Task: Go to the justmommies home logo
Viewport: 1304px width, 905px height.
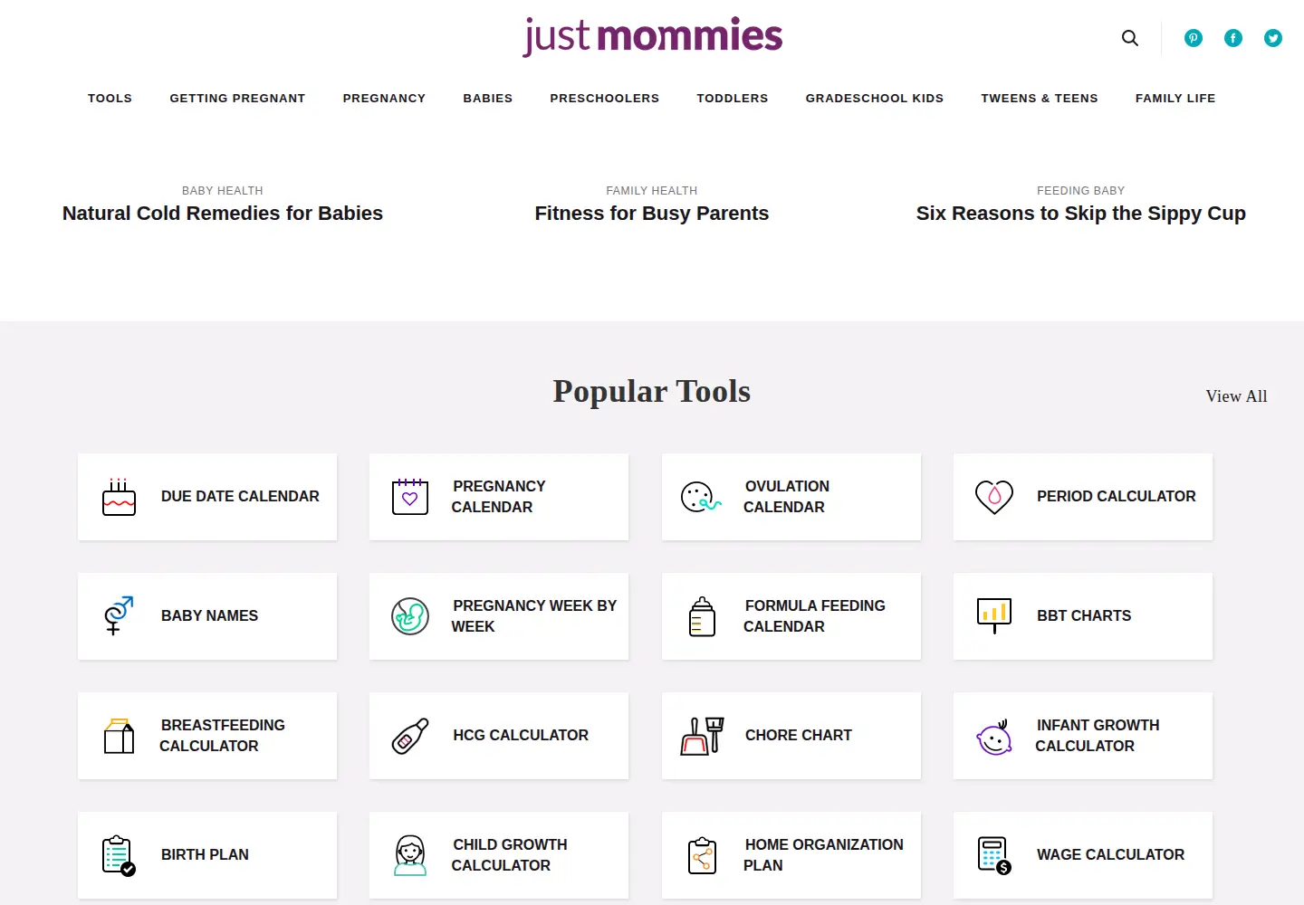Action: [652, 36]
